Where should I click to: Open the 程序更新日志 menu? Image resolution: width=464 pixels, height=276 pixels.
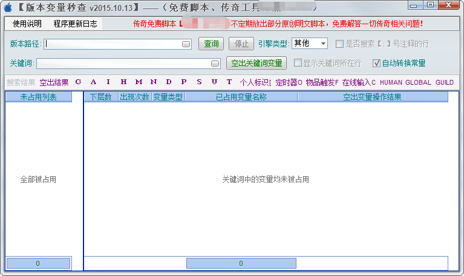click(75, 24)
